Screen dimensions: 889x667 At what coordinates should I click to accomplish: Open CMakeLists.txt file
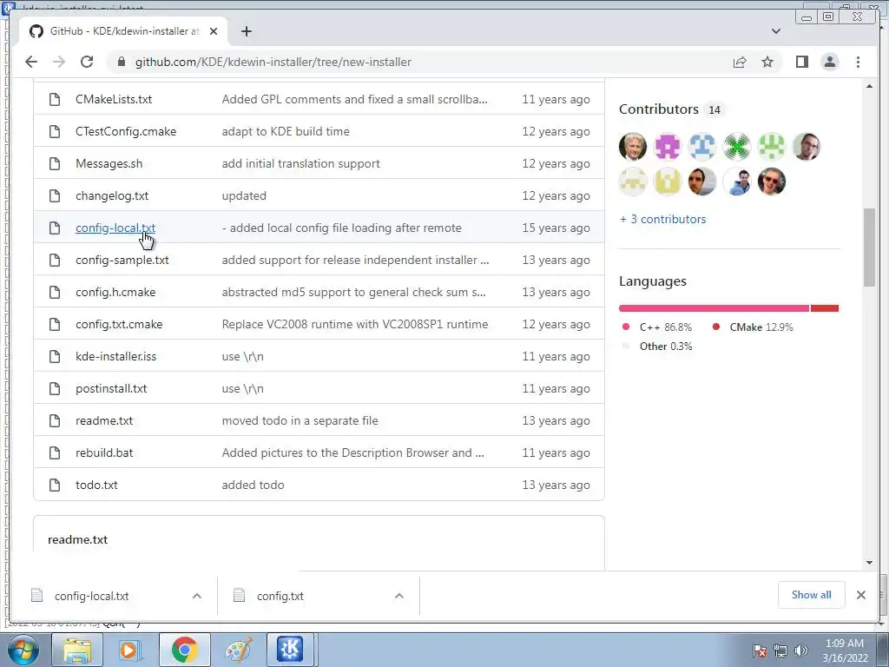[114, 99]
